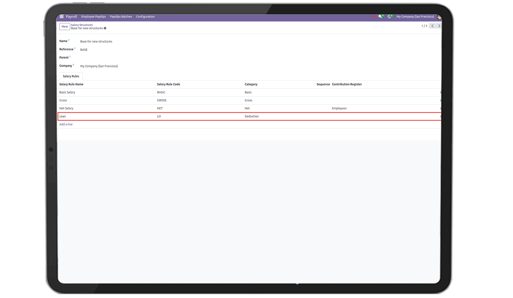
Task: Go to the previous record arrow
Action: [x=432, y=26]
